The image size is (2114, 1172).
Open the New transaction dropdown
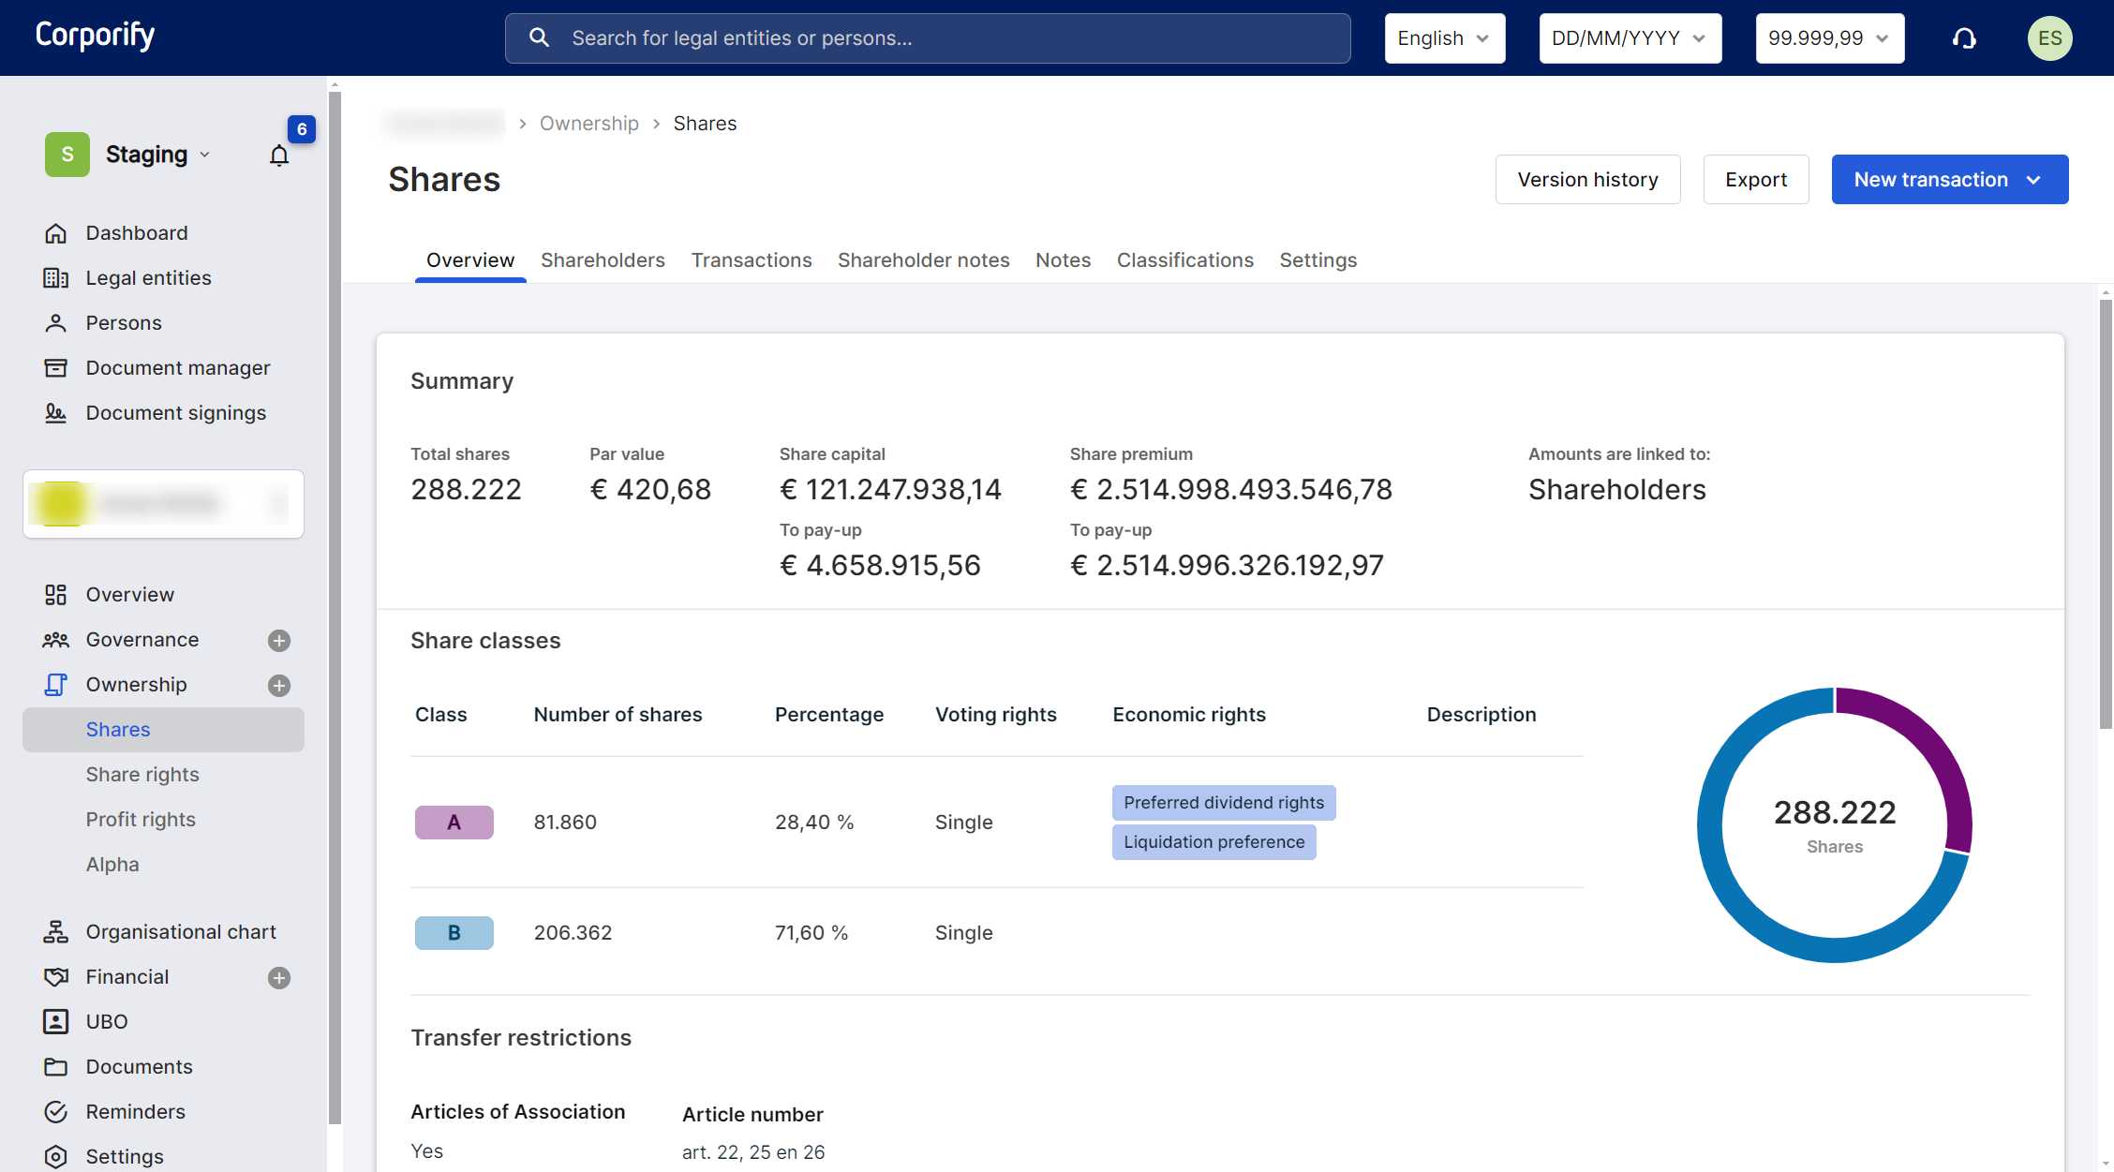point(1949,180)
